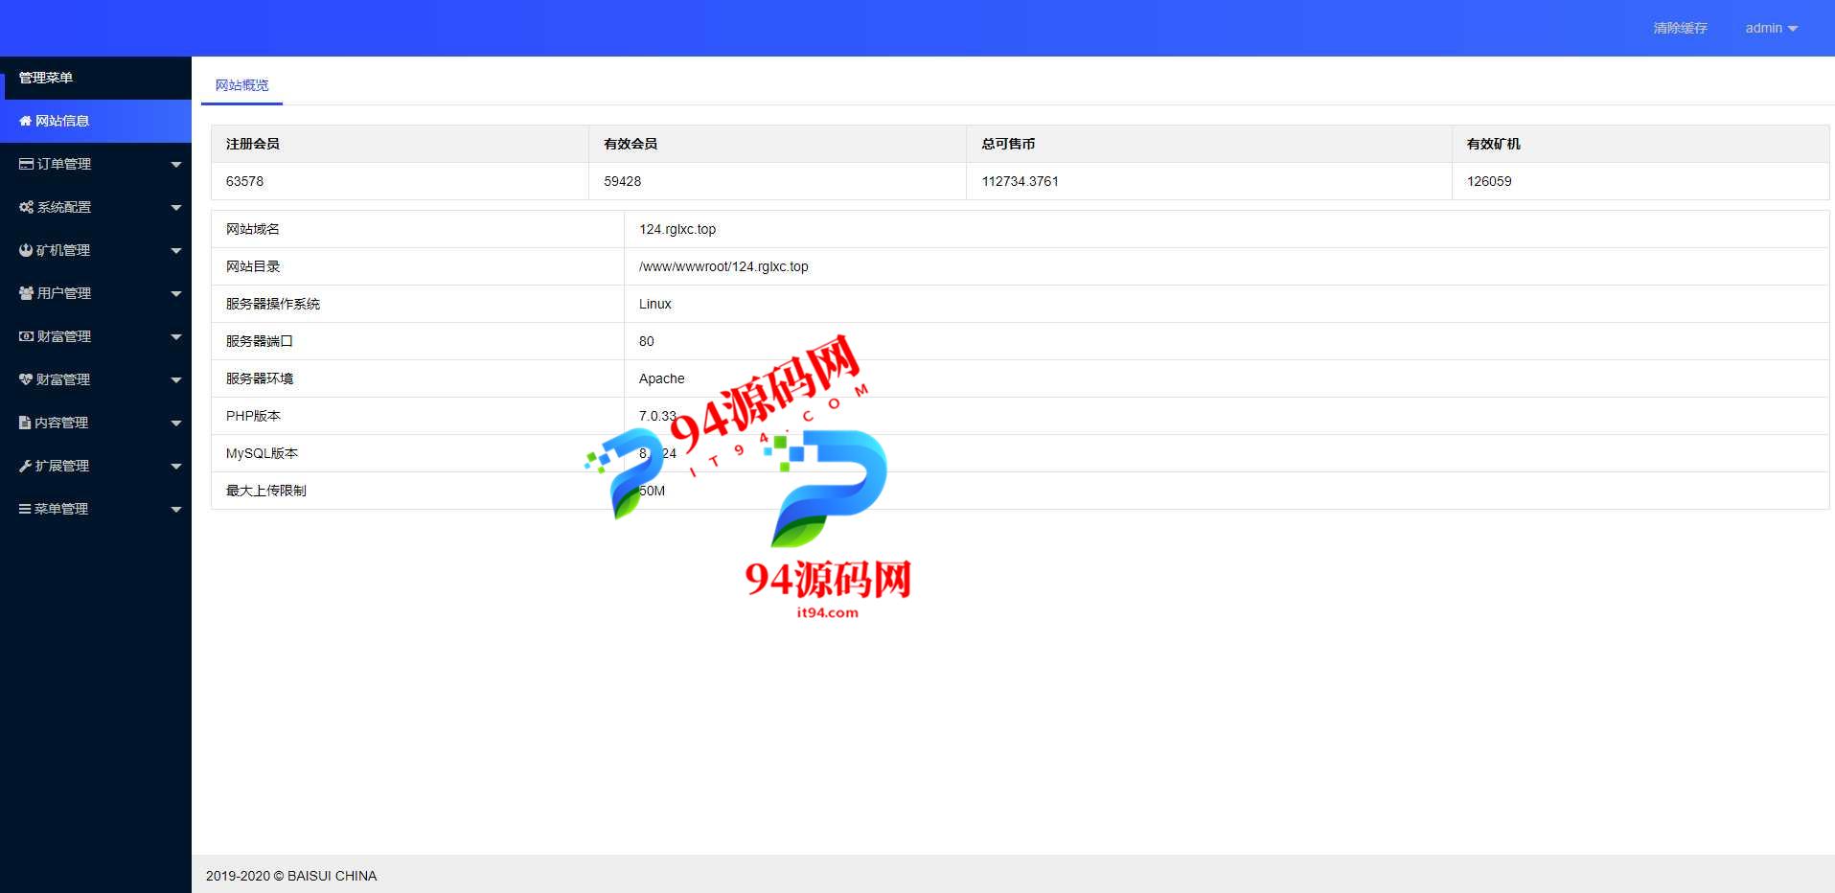Click the banknote icon in the sidebar
1835x893 pixels.
27,336
